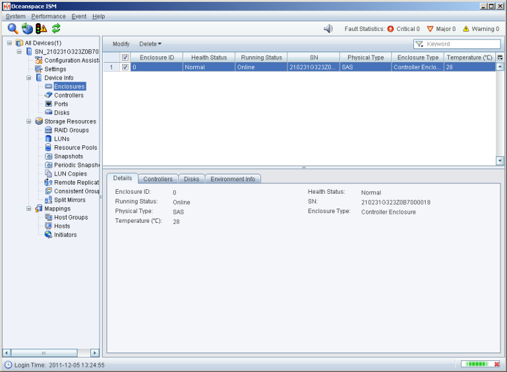Click the RAID Groups icon
Screen dimensions: 507x372
tap(48, 130)
